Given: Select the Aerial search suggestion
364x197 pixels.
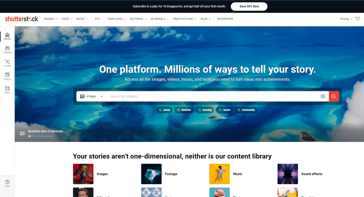Looking at the screenshot, I should [x=164, y=110].
